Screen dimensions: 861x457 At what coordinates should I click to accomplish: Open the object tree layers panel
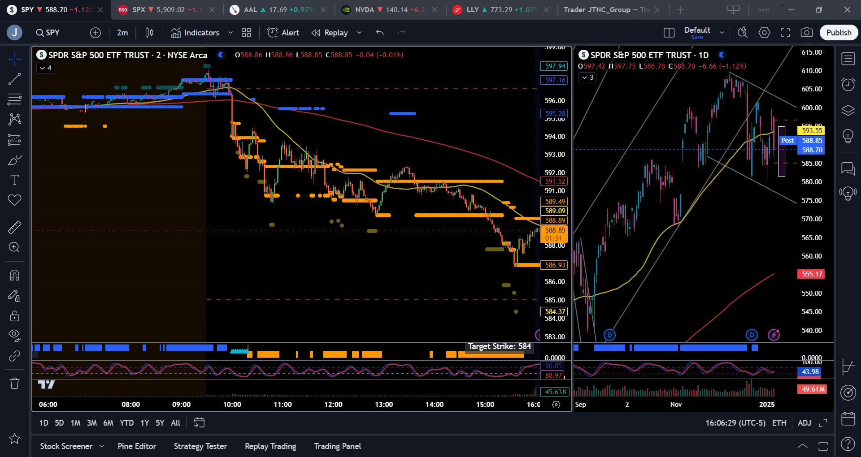click(848, 110)
